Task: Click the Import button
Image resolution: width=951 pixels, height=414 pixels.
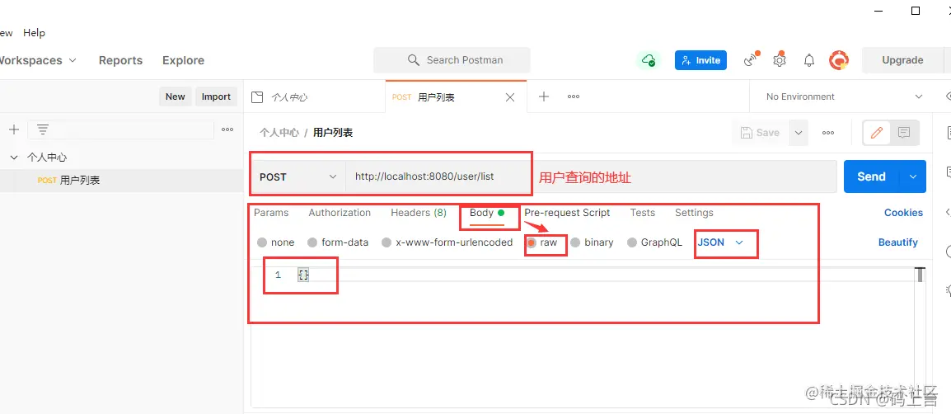Action: click(x=216, y=96)
